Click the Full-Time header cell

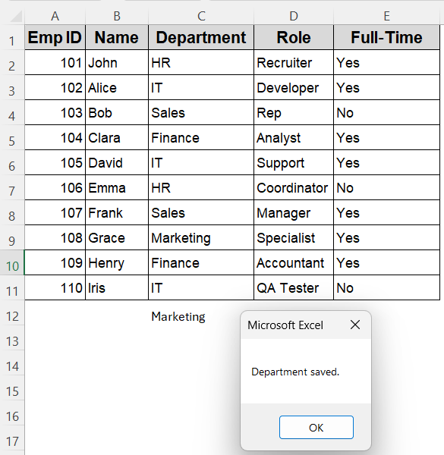(x=386, y=37)
